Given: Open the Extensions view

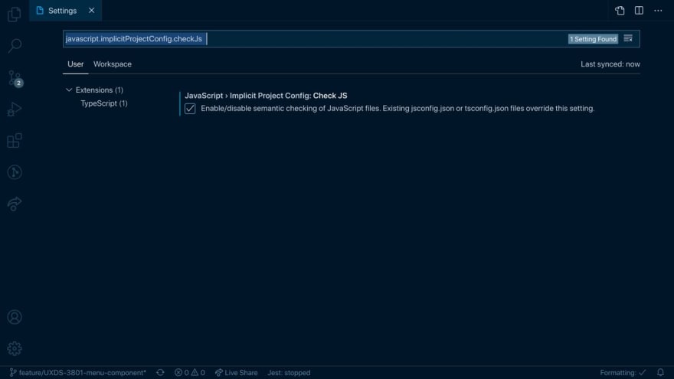Looking at the screenshot, I should [x=15, y=141].
